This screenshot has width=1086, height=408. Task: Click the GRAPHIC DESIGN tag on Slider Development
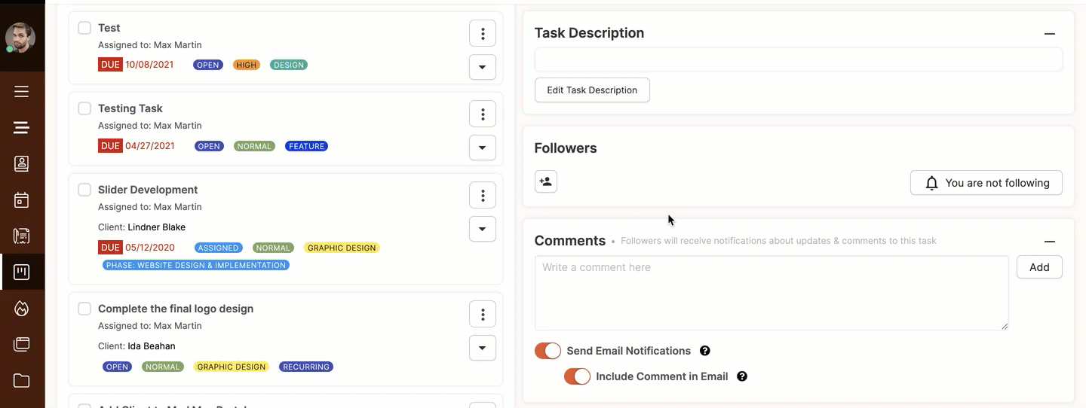342,248
